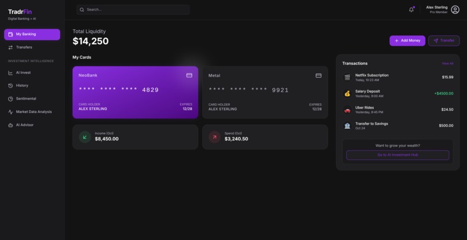
Task: Click the Transactions panel heading
Action: point(355,64)
